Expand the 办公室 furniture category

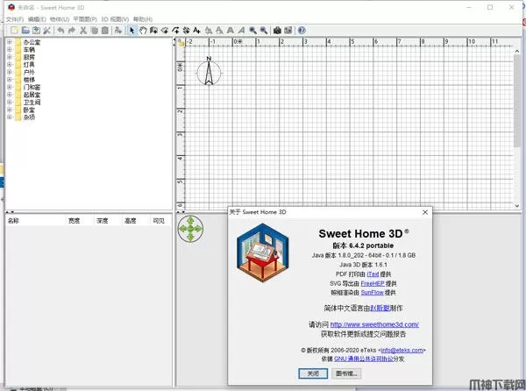click(9, 42)
